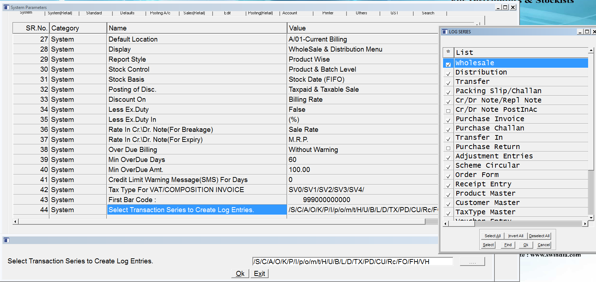Select the Transfer In list item
The width and height of the screenshot is (596, 282).
point(521,137)
